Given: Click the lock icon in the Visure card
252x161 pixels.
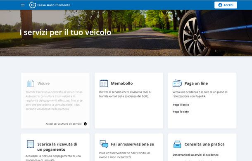Looking at the screenshot, I should point(86,124).
